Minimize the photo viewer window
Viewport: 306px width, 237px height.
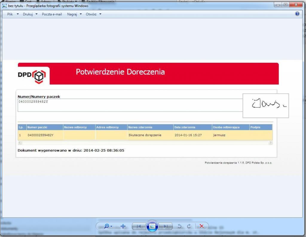tap(278, 5)
